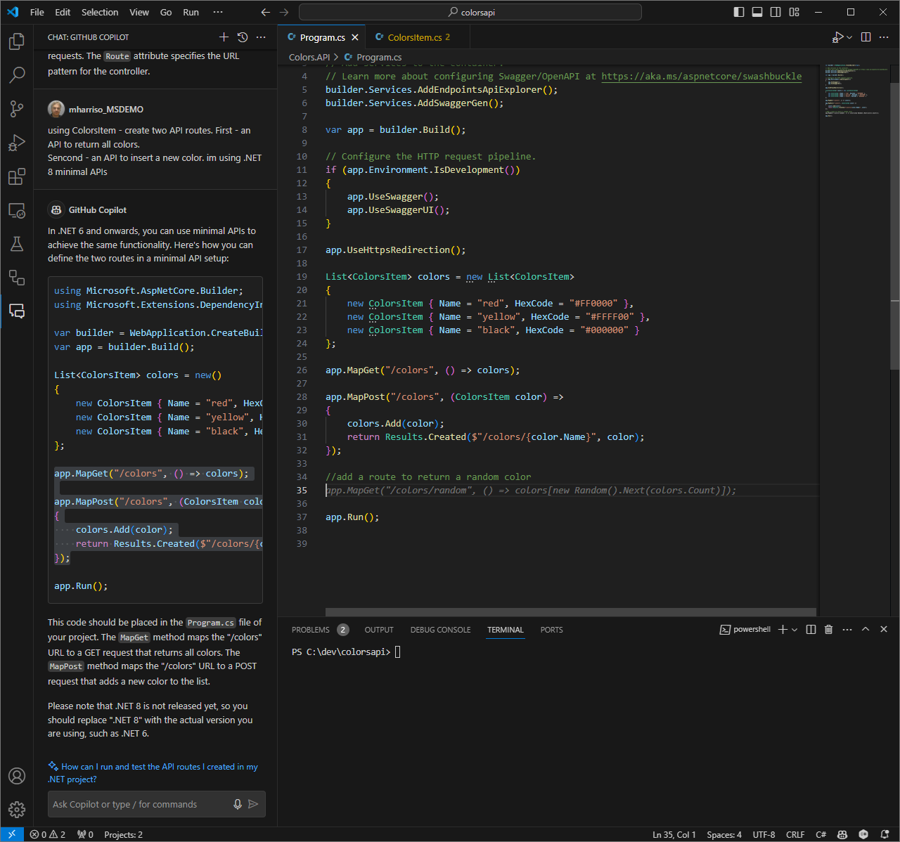
Task: Send the chat message arrow
Action: click(253, 804)
